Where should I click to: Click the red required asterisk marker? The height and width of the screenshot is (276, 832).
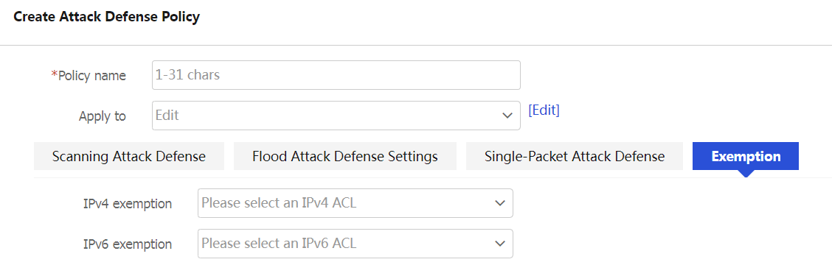54,74
